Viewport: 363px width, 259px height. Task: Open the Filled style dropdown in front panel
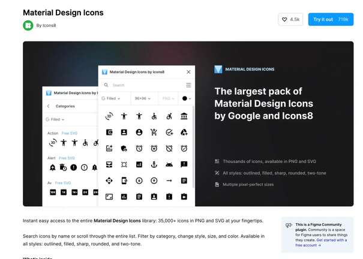tap(110, 98)
